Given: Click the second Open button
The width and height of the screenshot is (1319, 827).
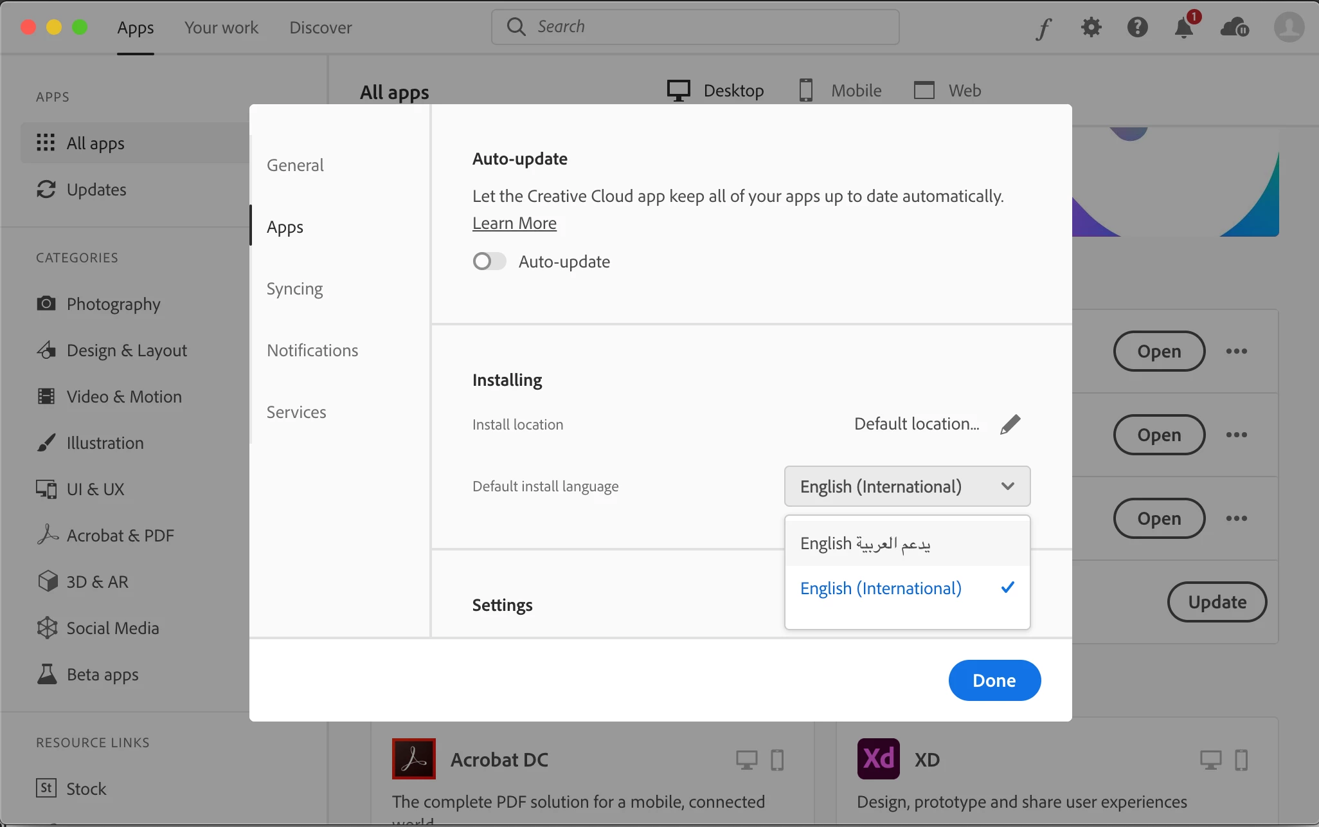Looking at the screenshot, I should (1159, 435).
